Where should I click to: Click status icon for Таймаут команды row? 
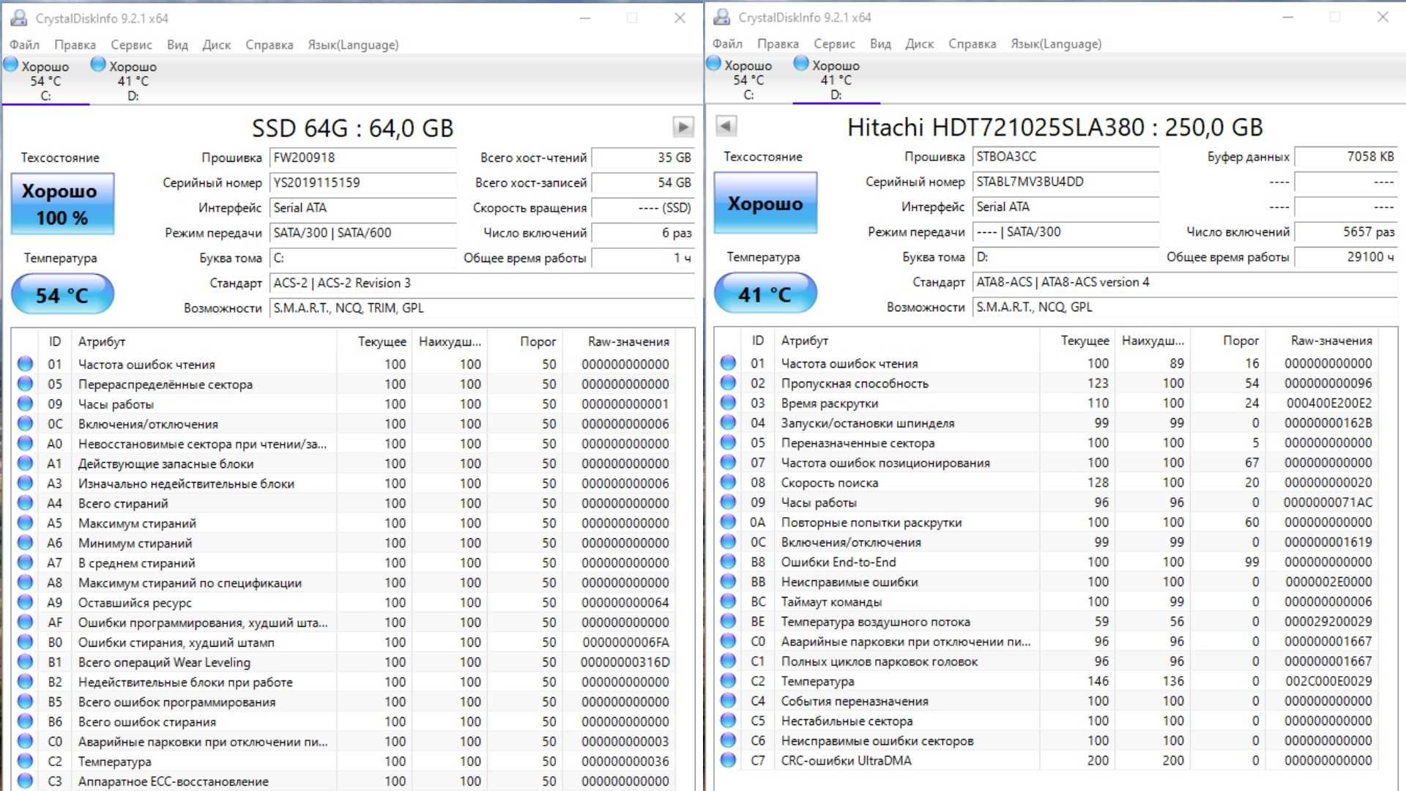(x=728, y=601)
